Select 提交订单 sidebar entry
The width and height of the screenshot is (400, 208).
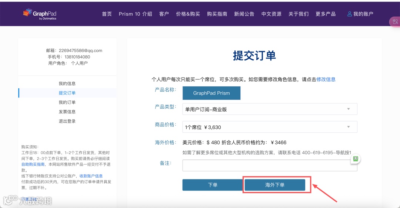point(67,93)
